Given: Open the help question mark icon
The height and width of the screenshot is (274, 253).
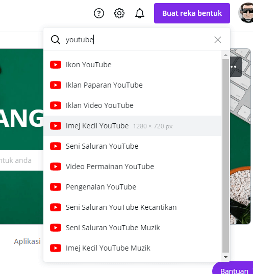Looking at the screenshot, I should click(99, 13).
